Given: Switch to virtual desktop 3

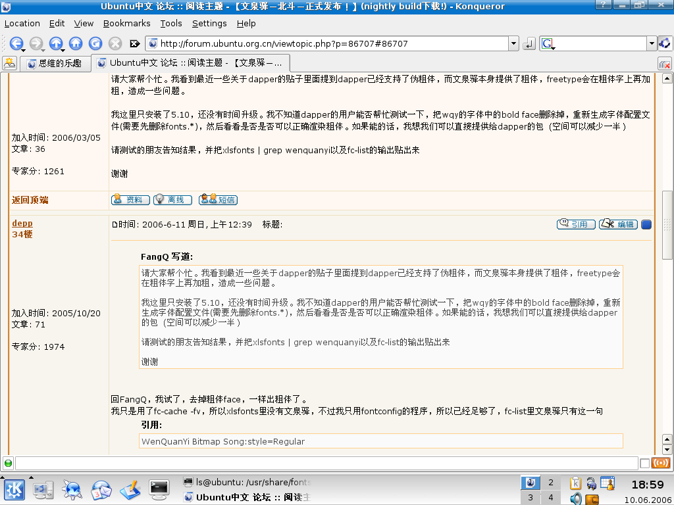Looking at the screenshot, I should pos(531,498).
